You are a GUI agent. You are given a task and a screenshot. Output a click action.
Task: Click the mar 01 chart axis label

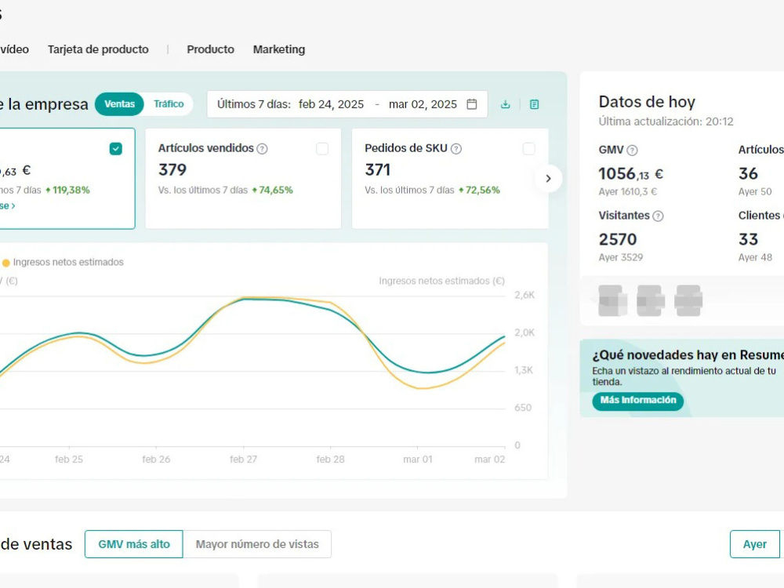[418, 459]
